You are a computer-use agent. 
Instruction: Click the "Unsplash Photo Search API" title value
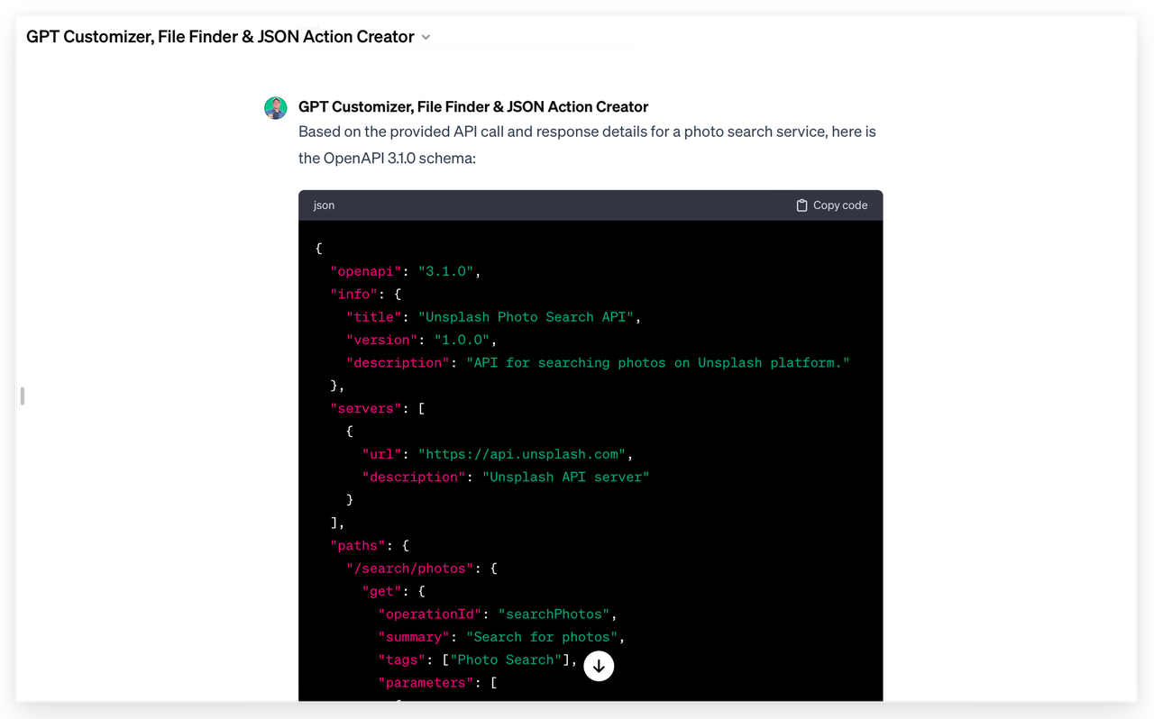coord(529,317)
